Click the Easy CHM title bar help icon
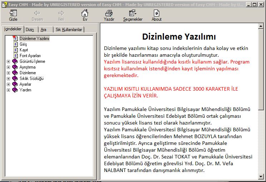 tap(5, 5)
